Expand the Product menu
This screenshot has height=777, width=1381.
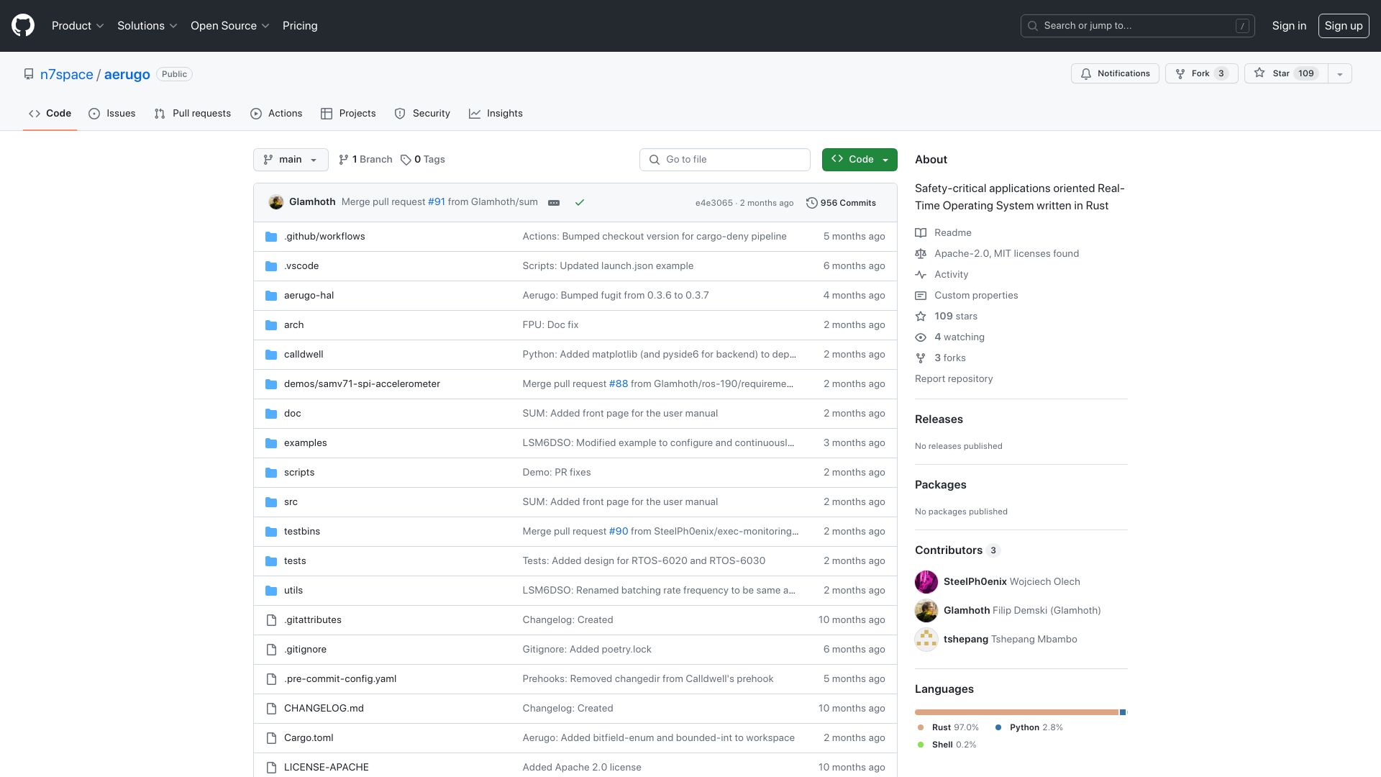(78, 26)
